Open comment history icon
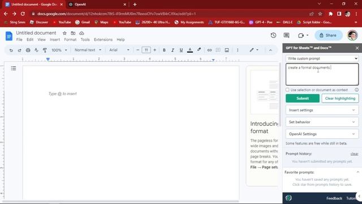362x204 pixels. 286,35
